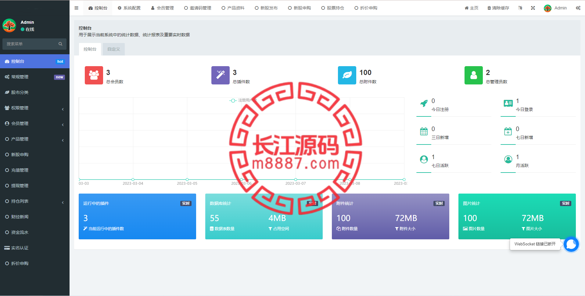585x296 pixels.
Task: Click the blue leaf attachments icon
Action: pyautogui.click(x=347, y=75)
